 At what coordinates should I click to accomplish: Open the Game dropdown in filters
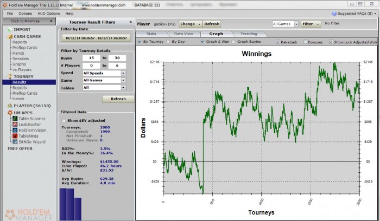coord(123,80)
